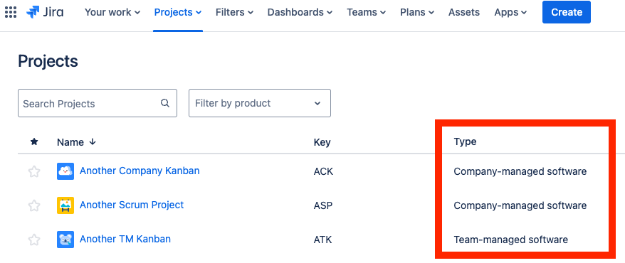Click the star column header icon
Screen dimensions: 625x263
click(x=34, y=141)
